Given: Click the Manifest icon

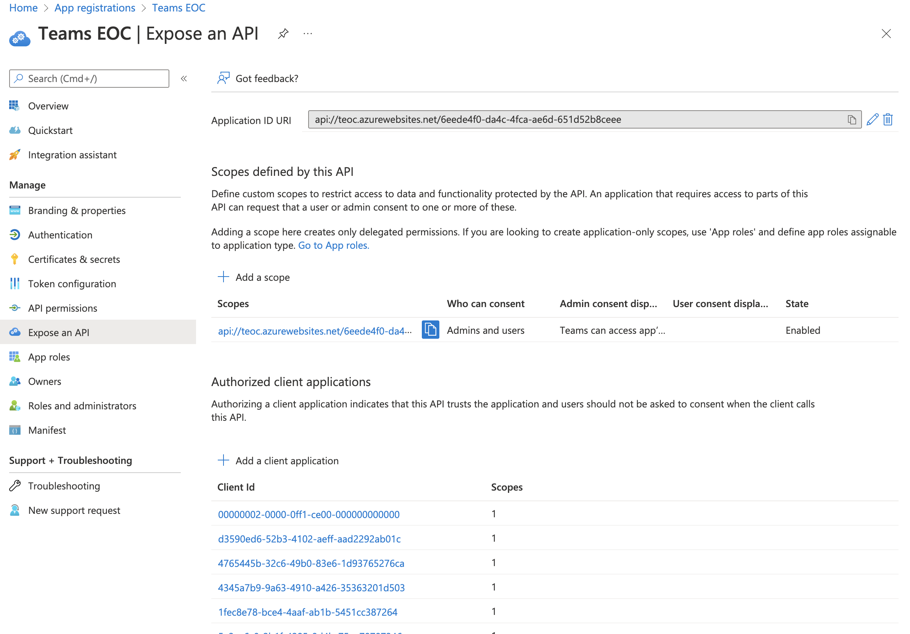Looking at the screenshot, I should pyautogui.click(x=14, y=430).
